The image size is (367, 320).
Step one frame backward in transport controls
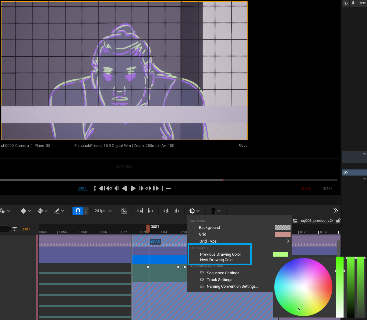click(116, 188)
